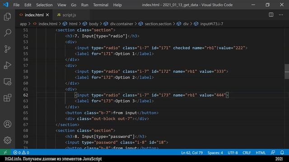Place cursor in Option 3 label text
Viewport: 289px width, 162px height.
[125, 101]
